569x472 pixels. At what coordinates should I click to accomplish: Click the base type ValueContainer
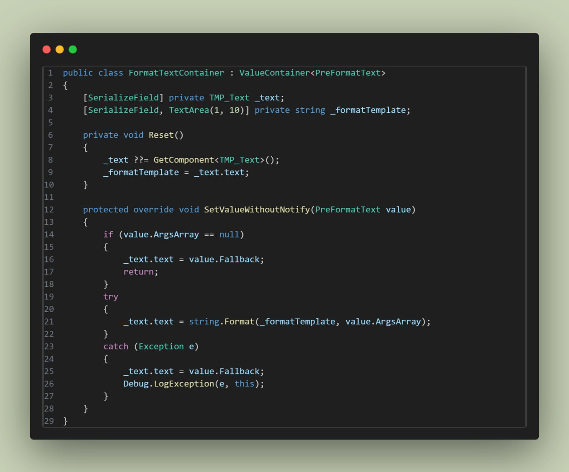[274, 73]
